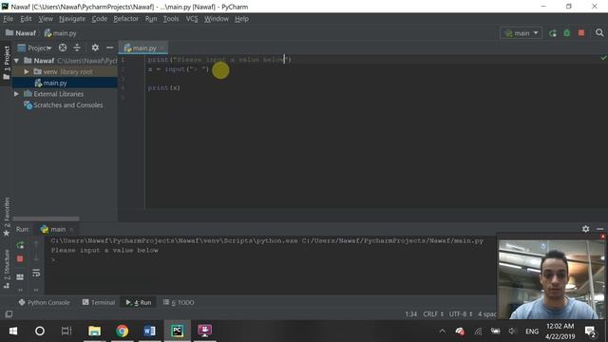Open the main run configuration dropdown
The height and width of the screenshot is (342, 608).
pyautogui.click(x=522, y=33)
